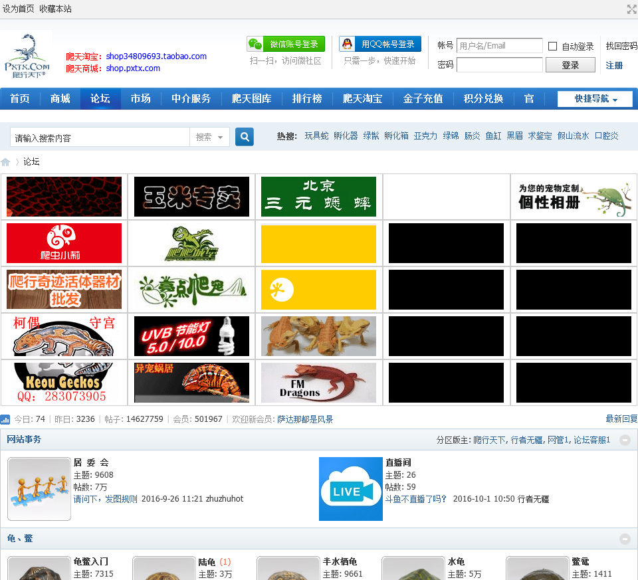The width and height of the screenshot is (638, 580).
Task: Open the 柯偶守宫 gecko banner
Action: pos(64,336)
